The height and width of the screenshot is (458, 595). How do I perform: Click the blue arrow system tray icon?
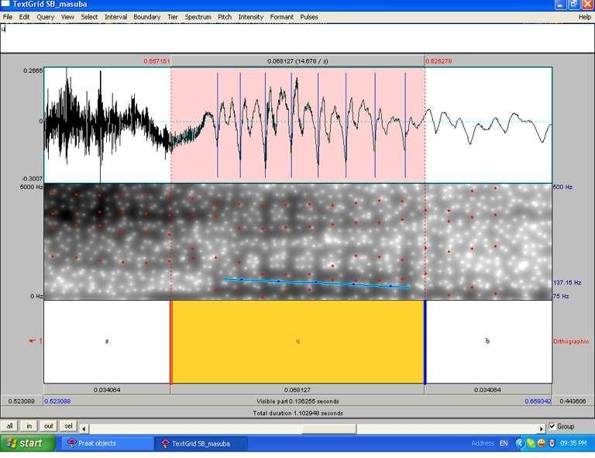(520, 443)
